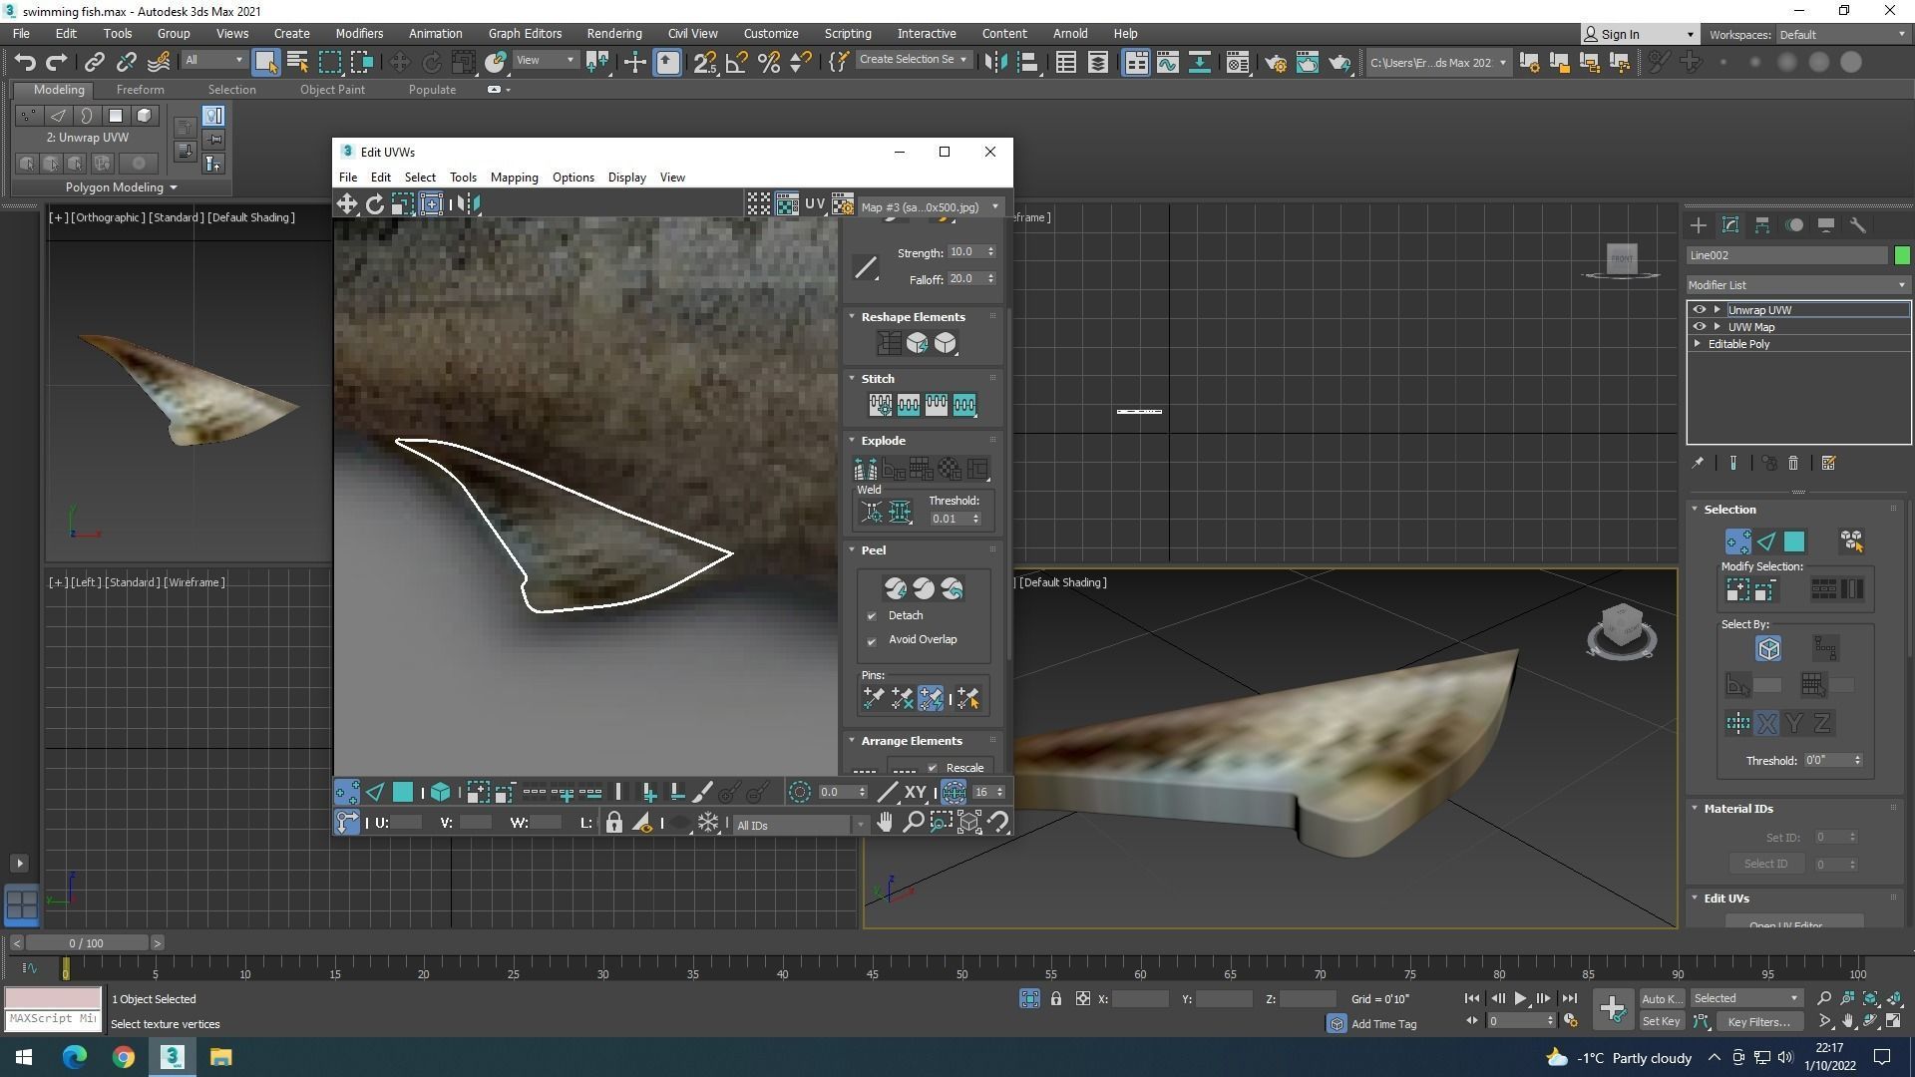1915x1077 pixels.
Task: Click Remove modifier trash icon
Action: coord(1792,463)
